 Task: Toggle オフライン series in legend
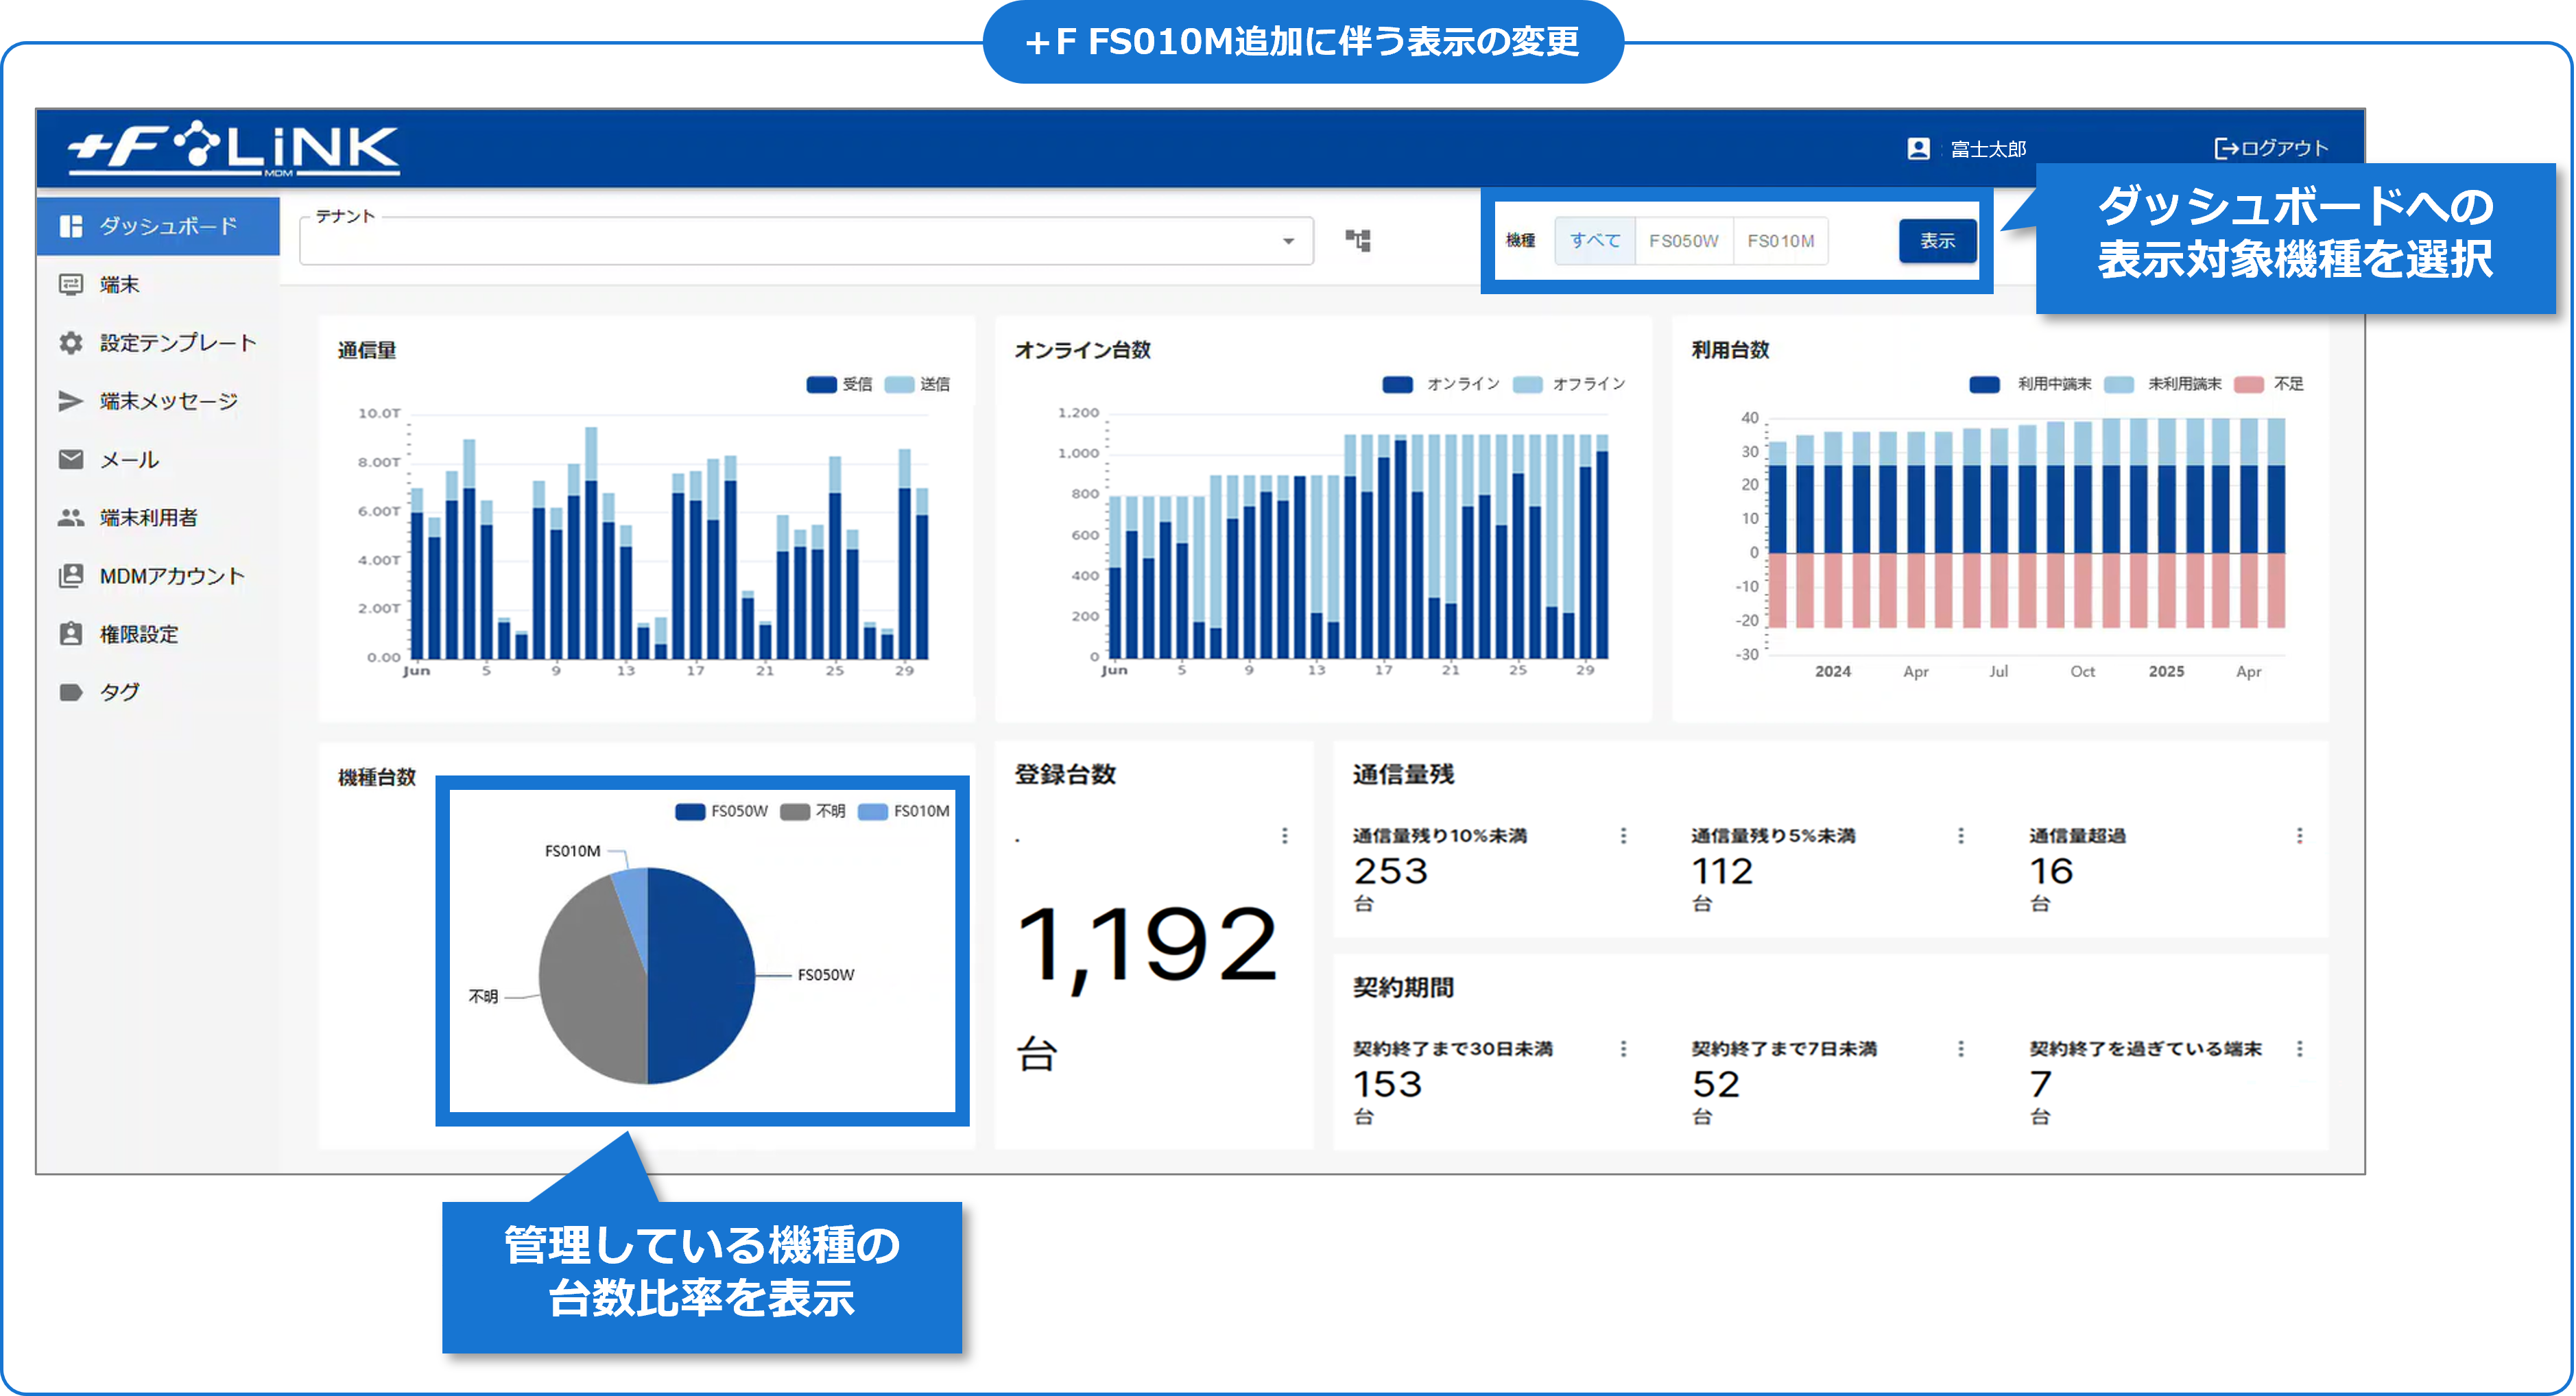tap(1569, 384)
